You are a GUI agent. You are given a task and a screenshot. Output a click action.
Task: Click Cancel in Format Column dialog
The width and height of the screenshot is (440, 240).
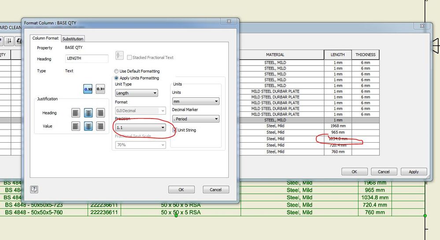215,190
